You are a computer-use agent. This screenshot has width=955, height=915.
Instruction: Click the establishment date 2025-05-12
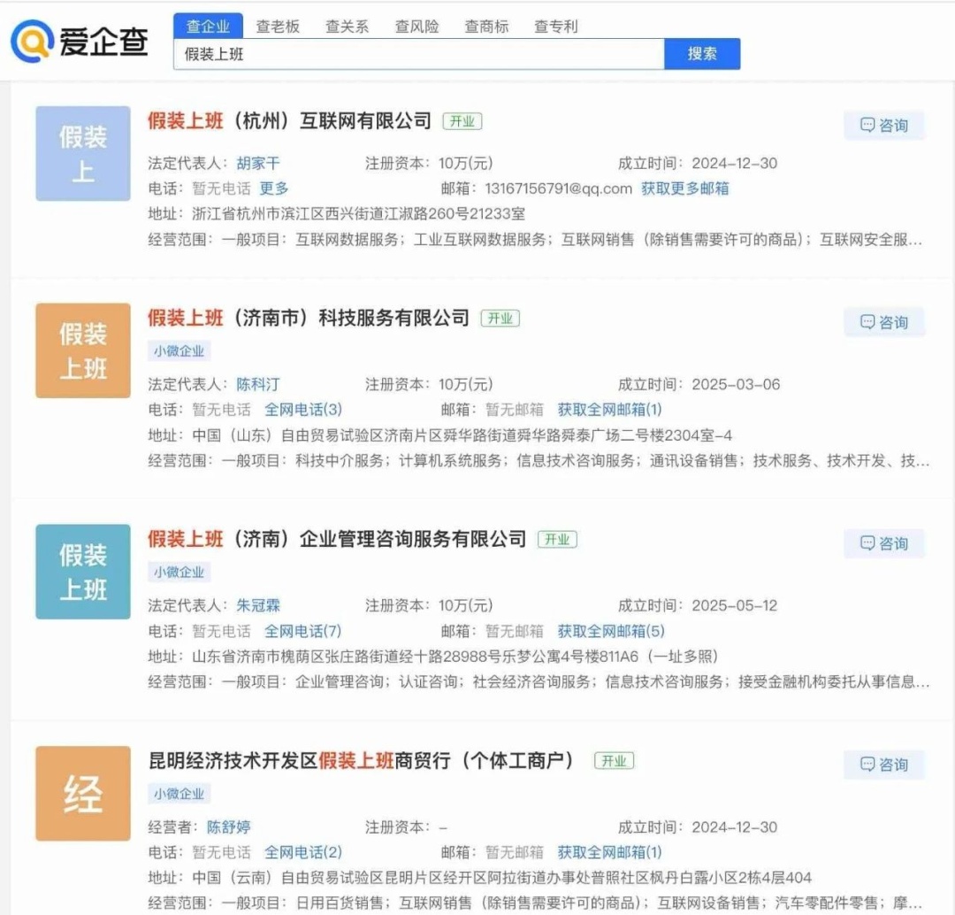coord(735,606)
